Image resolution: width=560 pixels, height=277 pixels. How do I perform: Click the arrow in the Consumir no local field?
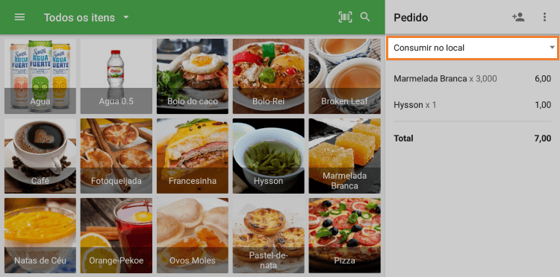point(552,48)
